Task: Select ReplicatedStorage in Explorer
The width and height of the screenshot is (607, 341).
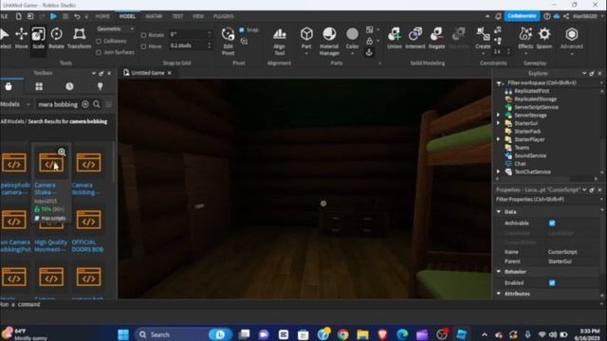Action: (535, 99)
